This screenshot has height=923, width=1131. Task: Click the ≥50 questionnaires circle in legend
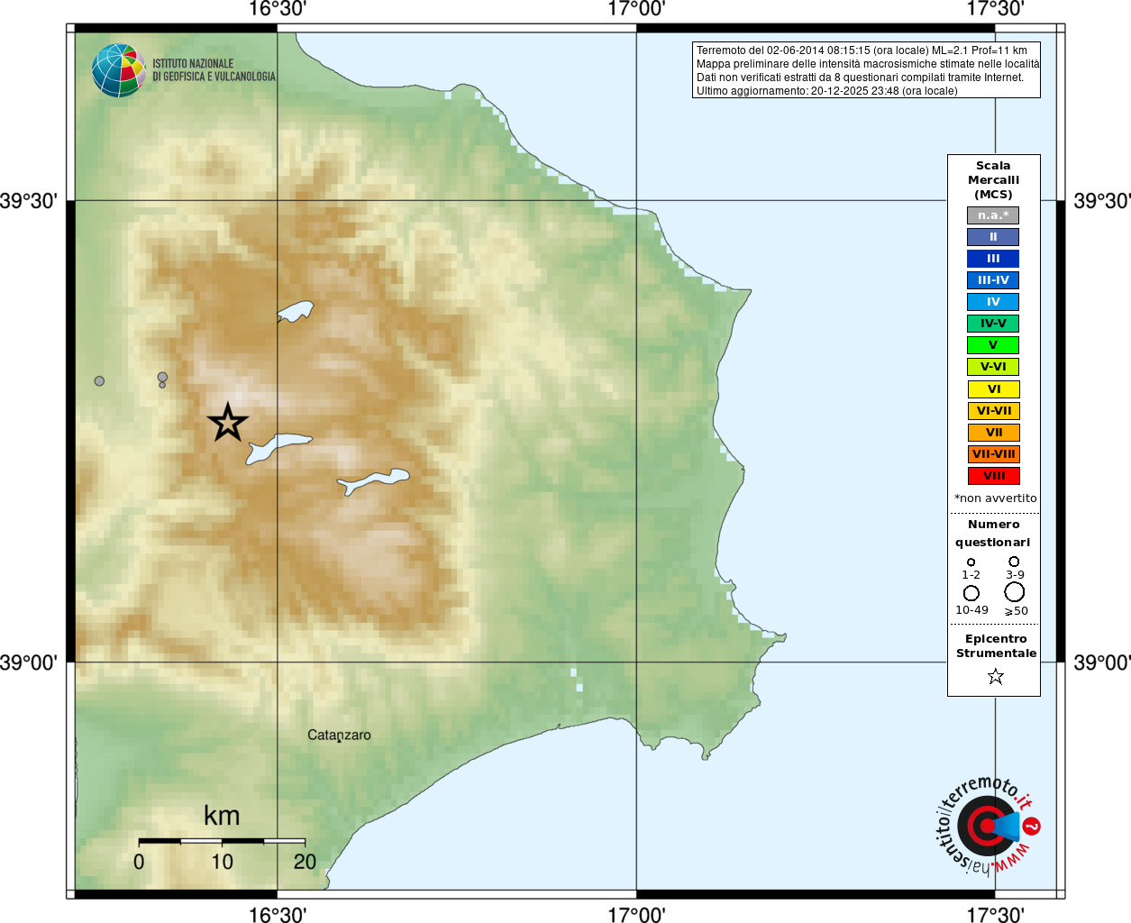(1015, 592)
